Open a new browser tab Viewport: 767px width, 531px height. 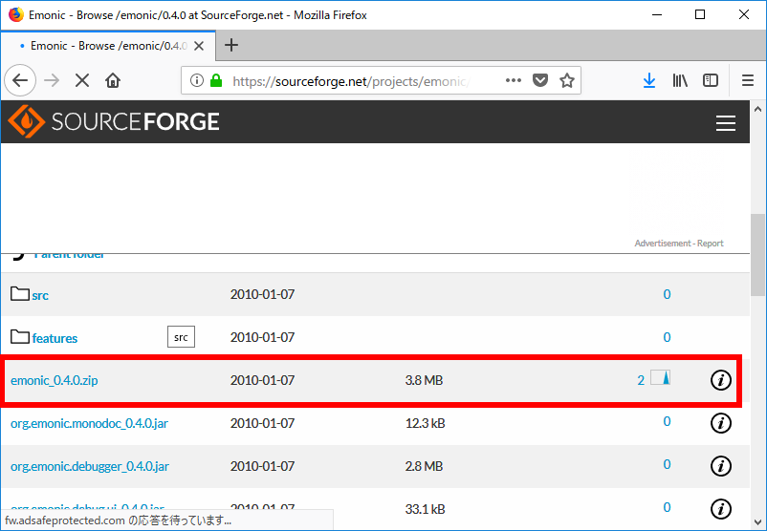pyautogui.click(x=230, y=46)
